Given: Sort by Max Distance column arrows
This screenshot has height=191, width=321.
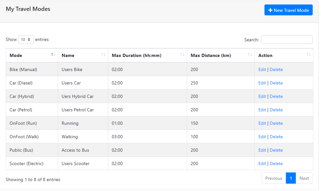Looking at the screenshot, I should tap(250, 55).
